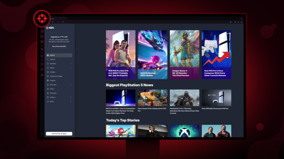
Task: Expand the Reviews submenu chevron
Action: point(71,64)
